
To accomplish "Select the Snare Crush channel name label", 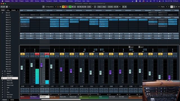I will coord(74,97).
